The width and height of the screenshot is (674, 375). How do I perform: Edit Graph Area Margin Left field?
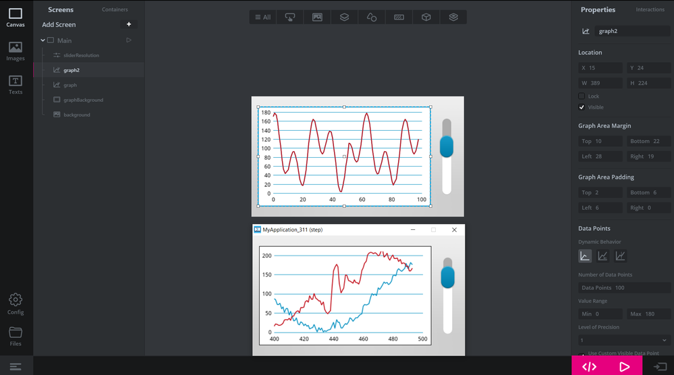[600, 156]
